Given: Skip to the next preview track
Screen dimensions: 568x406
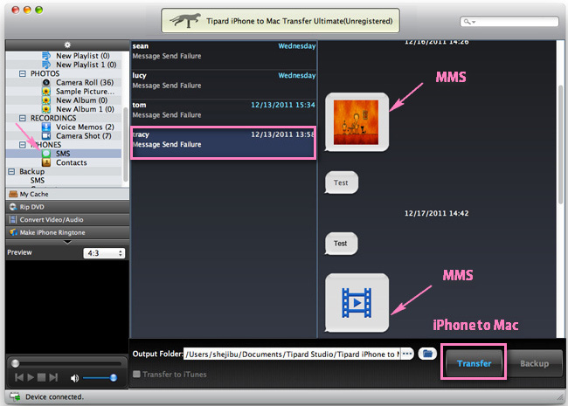Looking at the screenshot, I should (53, 378).
